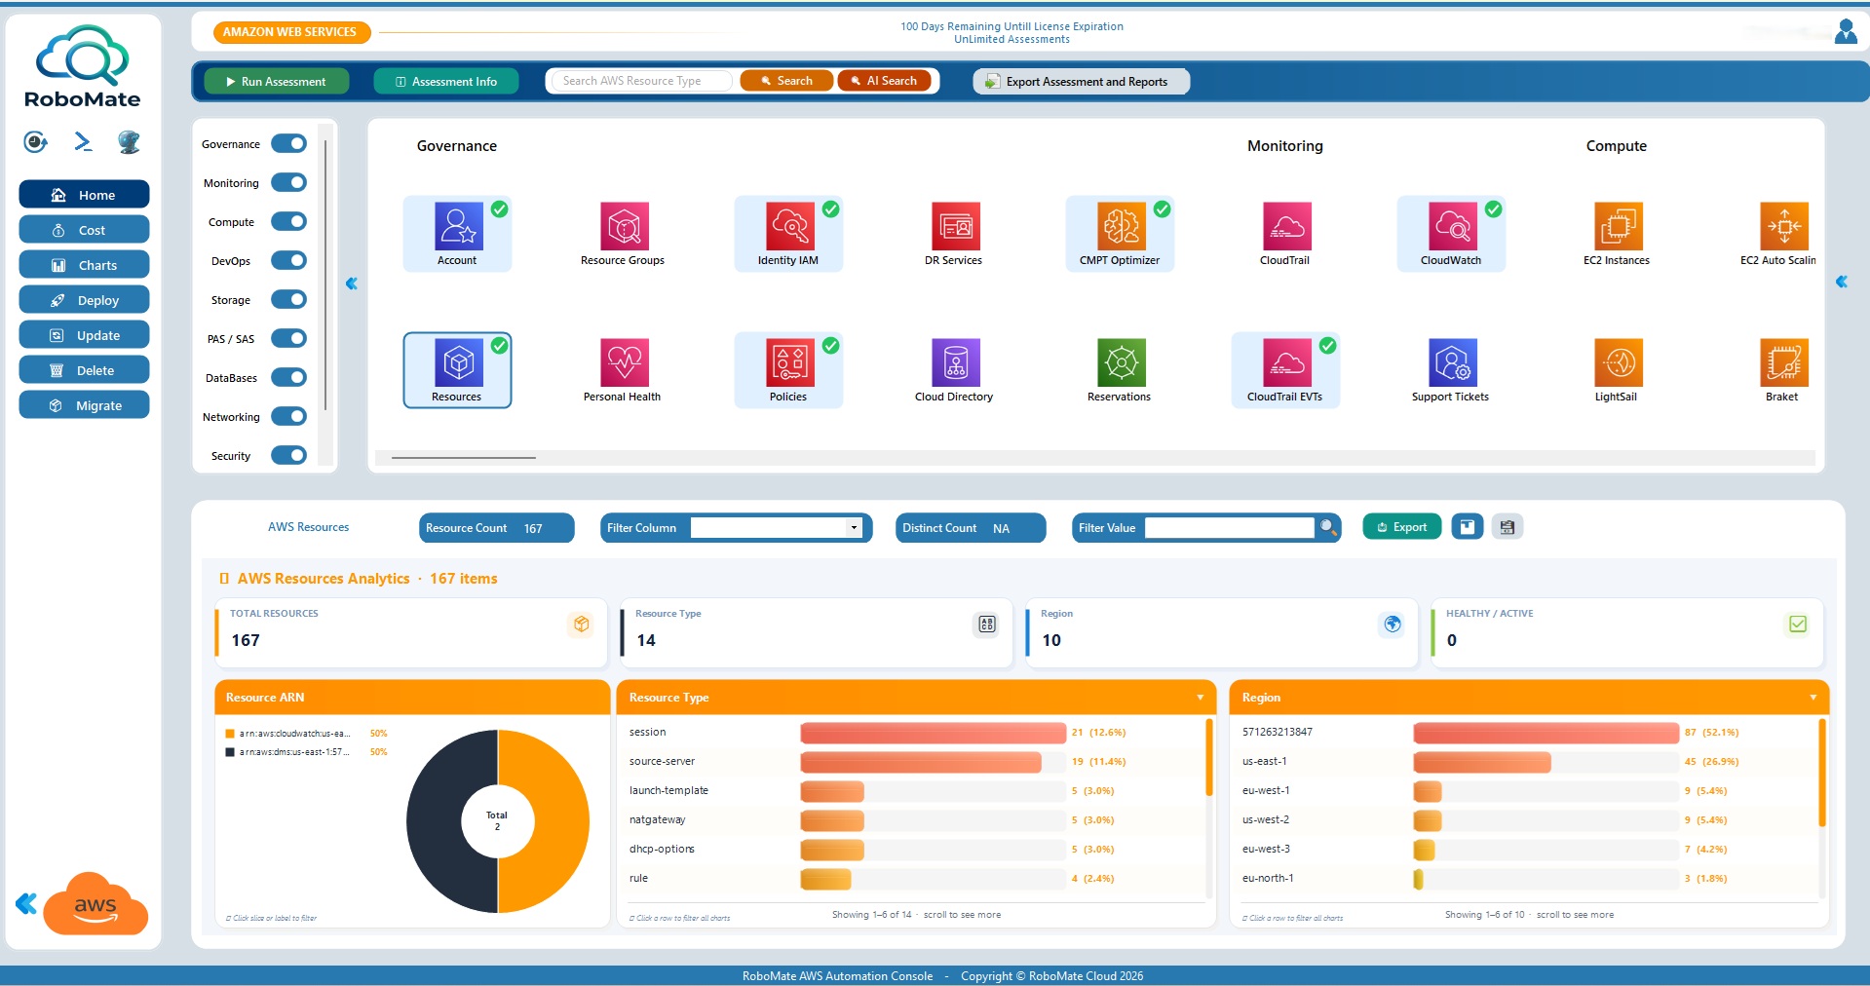The width and height of the screenshot is (1870, 986).
Task: Toggle the Compute category switch
Action: pyautogui.click(x=288, y=222)
